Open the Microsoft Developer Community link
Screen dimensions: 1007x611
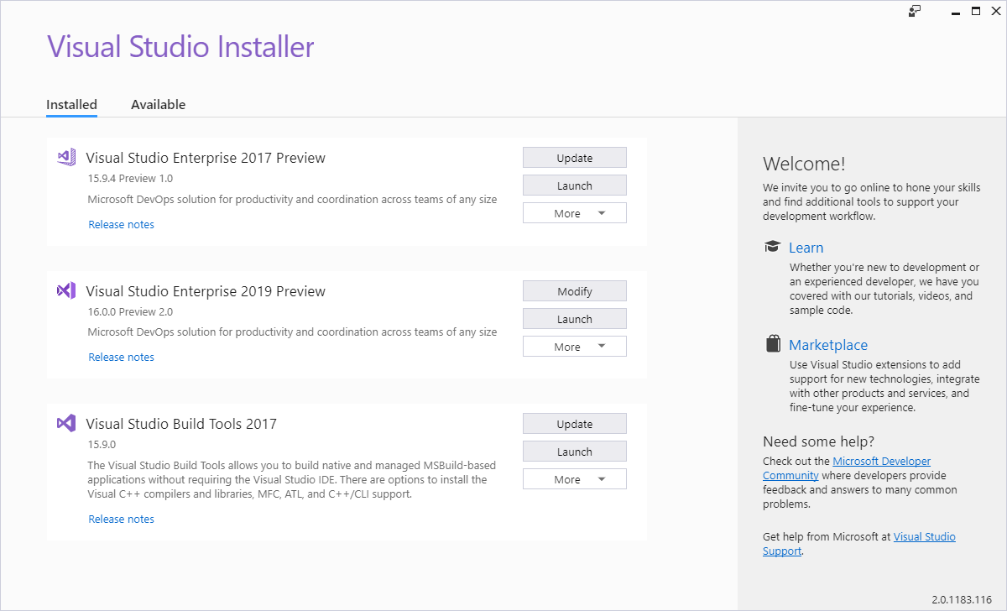coord(881,460)
